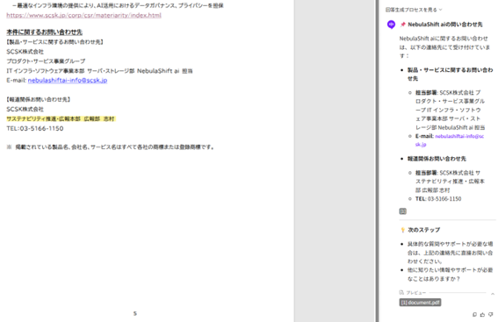Click the trademark footnote line starting with ※

tap(111, 147)
